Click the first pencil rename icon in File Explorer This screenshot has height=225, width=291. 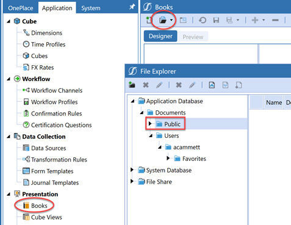point(159,85)
